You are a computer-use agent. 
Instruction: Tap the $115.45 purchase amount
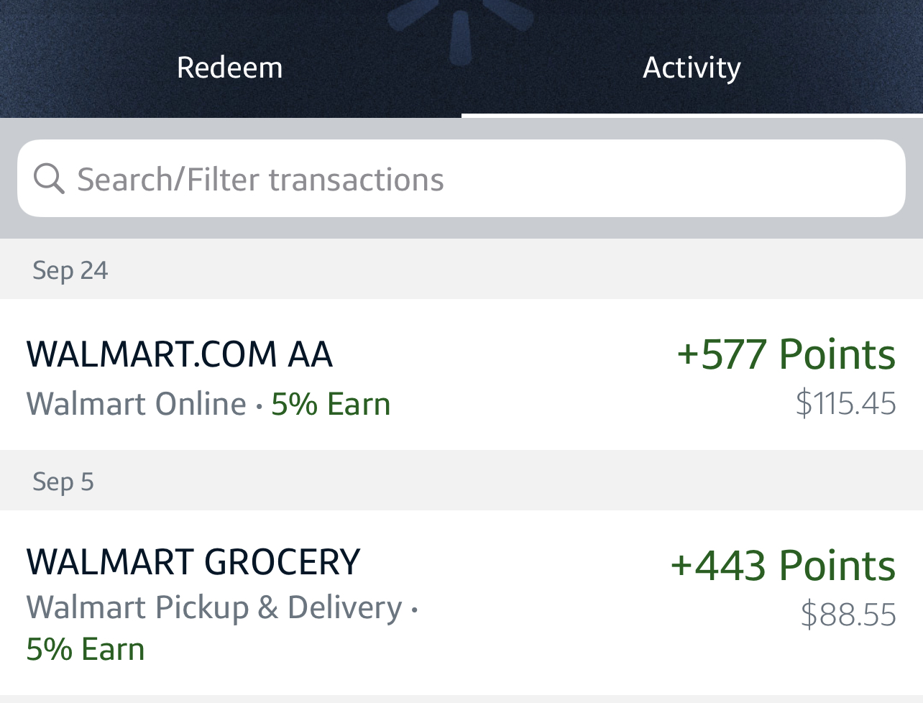[x=845, y=403]
